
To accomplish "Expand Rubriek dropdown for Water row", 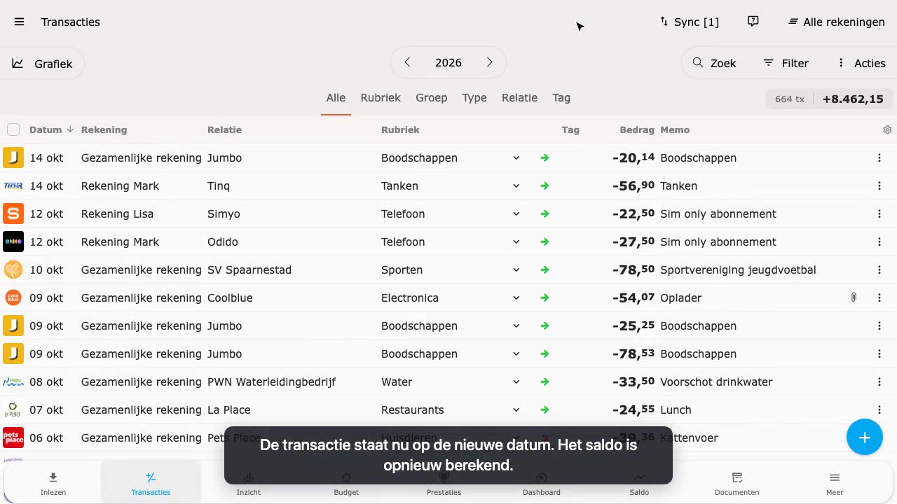I will pos(516,381).
